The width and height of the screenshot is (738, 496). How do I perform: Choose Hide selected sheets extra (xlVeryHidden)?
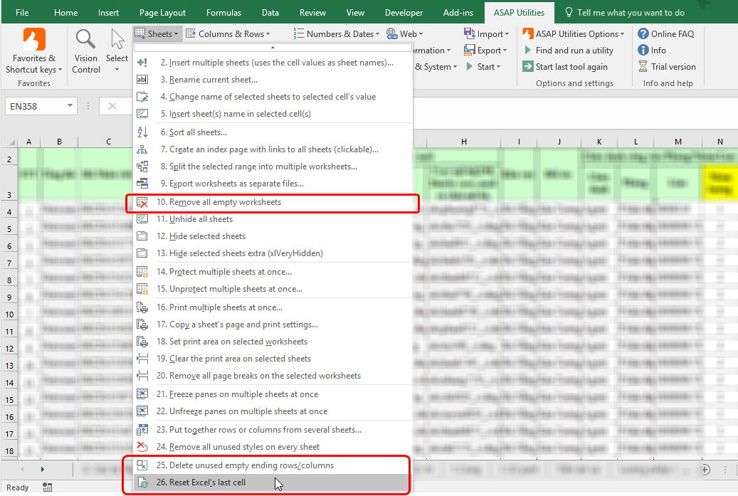pos(273,253)
